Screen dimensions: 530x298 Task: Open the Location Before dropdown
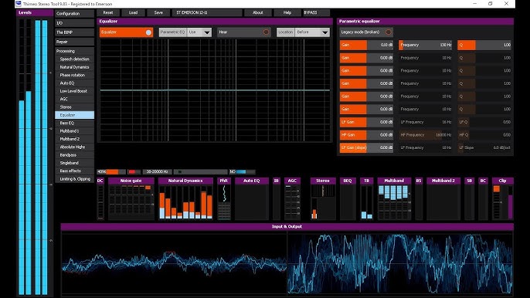303,32
